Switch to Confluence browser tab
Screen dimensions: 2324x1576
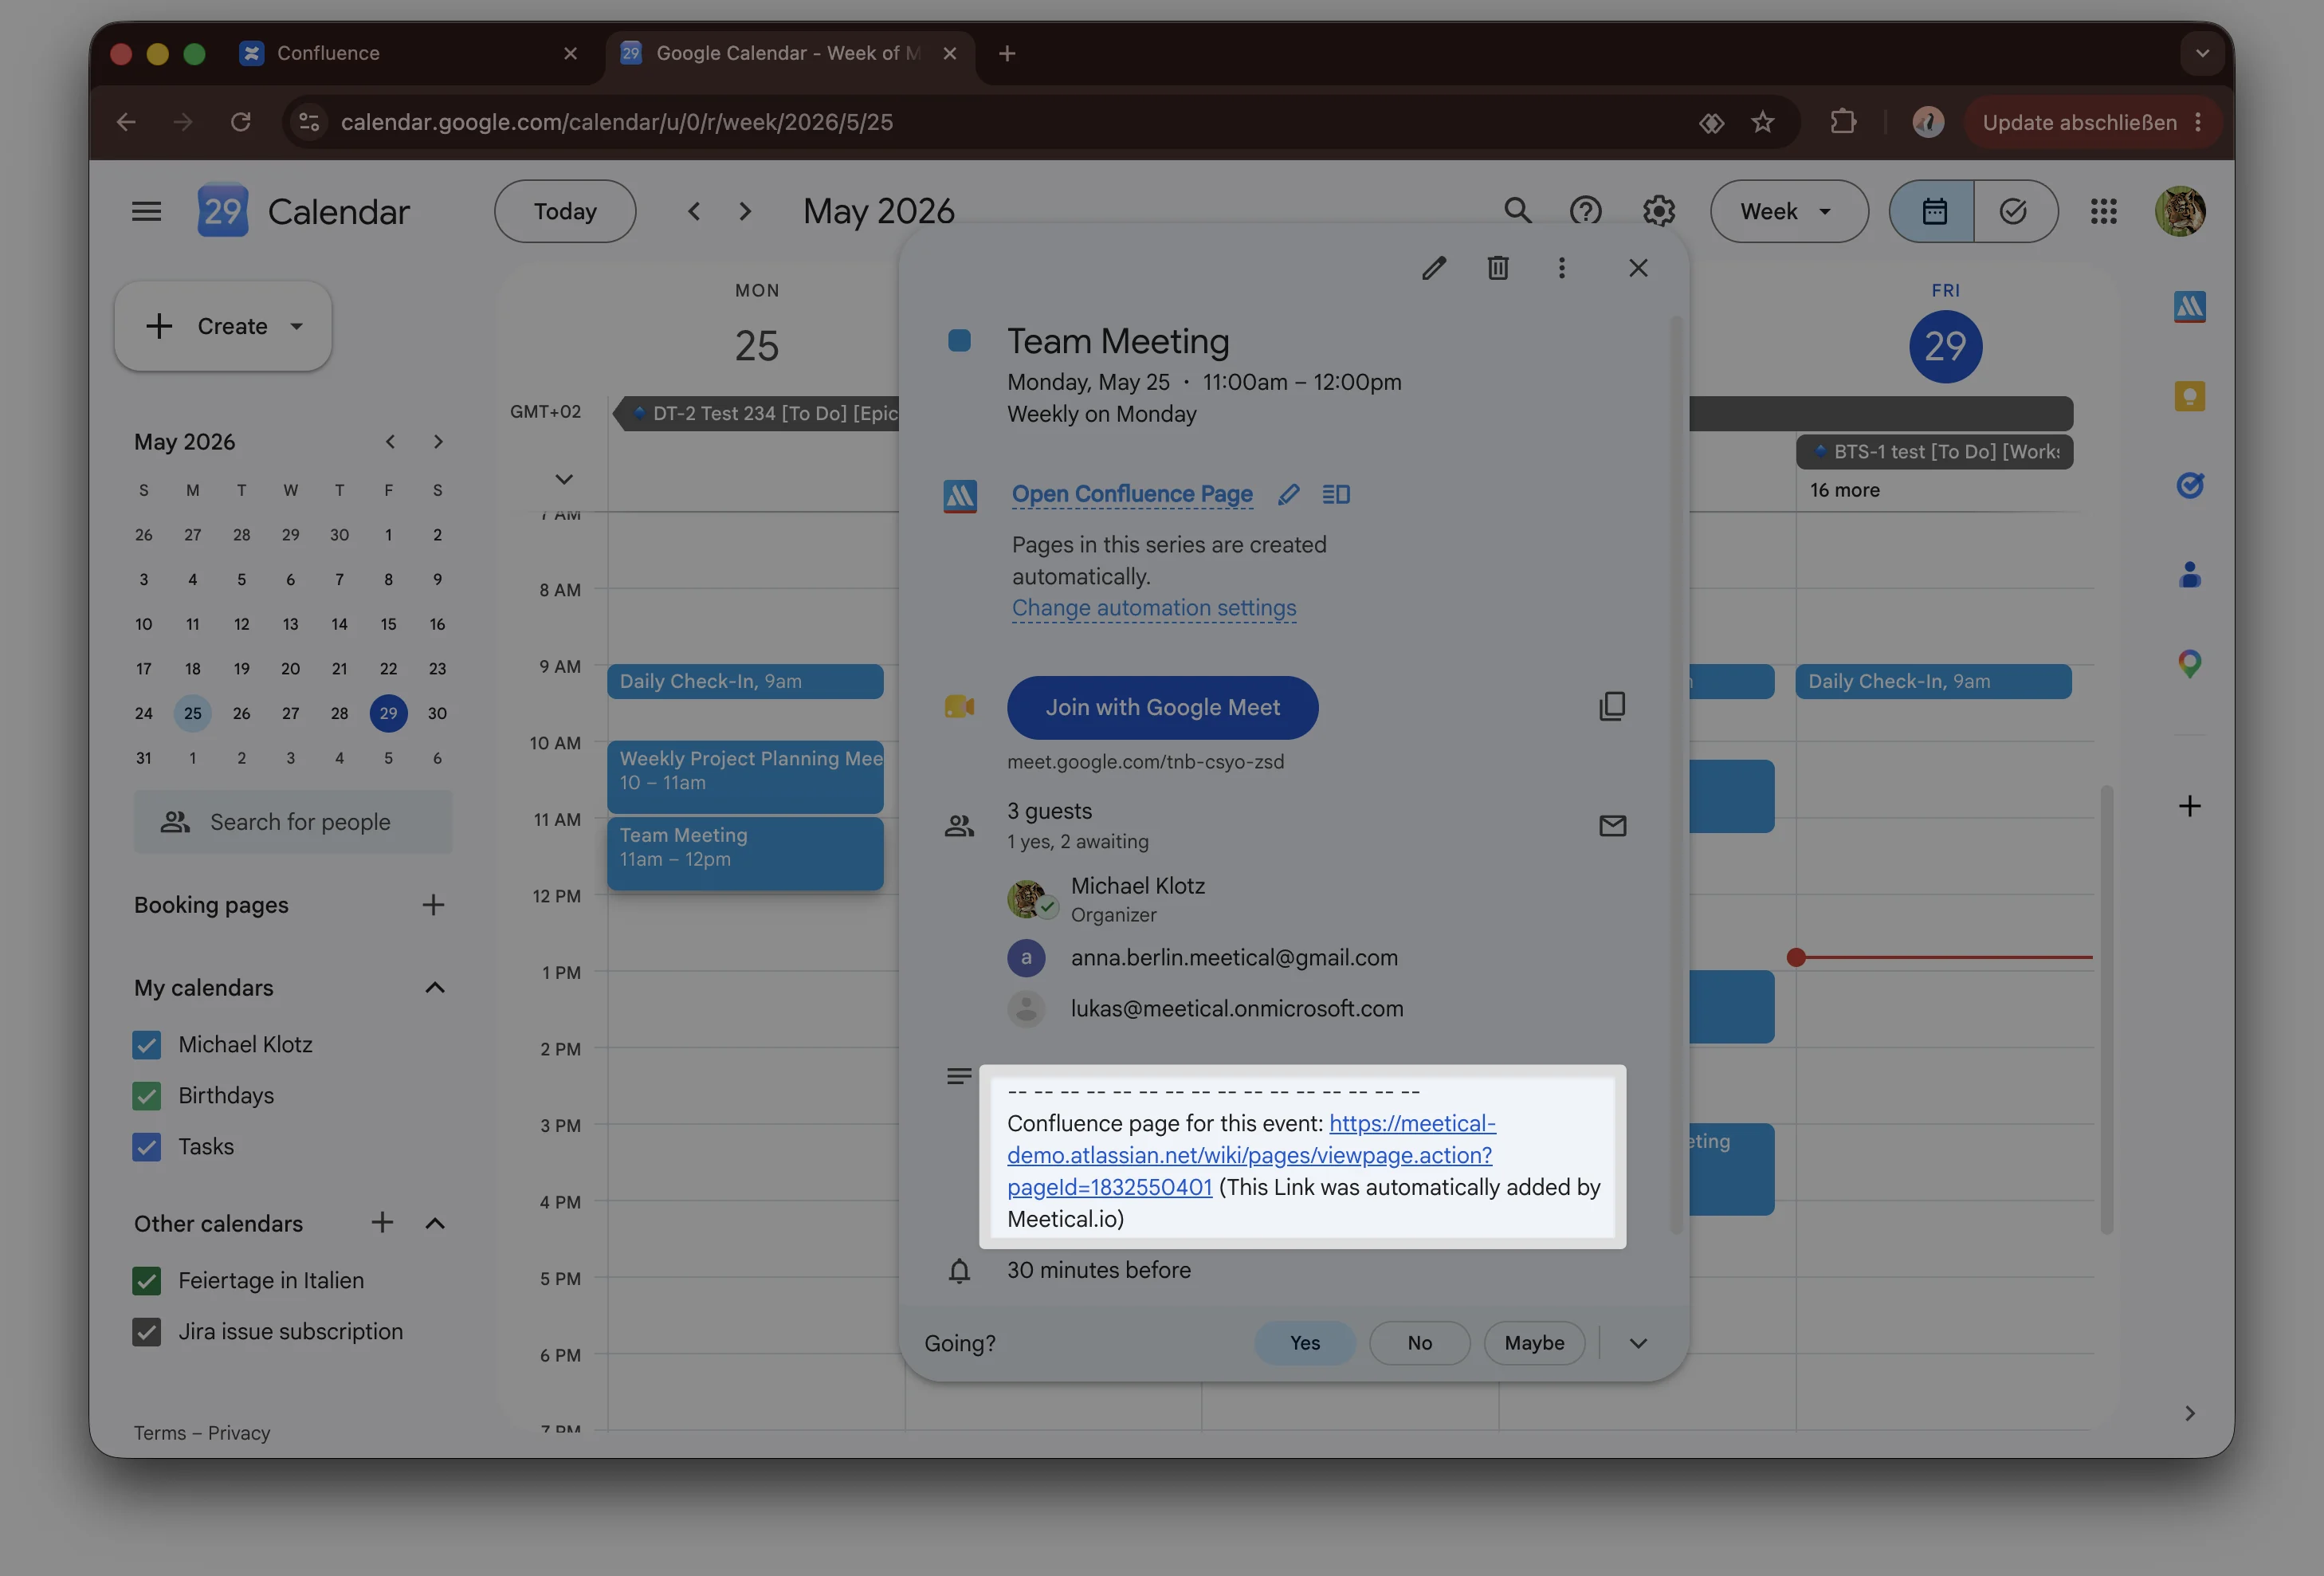pos(410,53)
